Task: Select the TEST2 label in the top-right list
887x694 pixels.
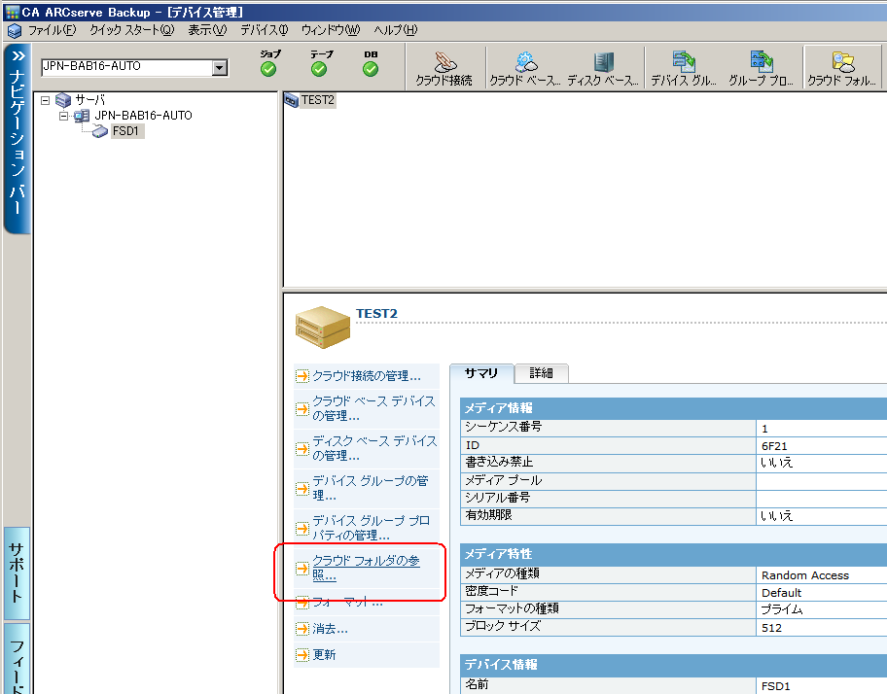Action: 318,100
